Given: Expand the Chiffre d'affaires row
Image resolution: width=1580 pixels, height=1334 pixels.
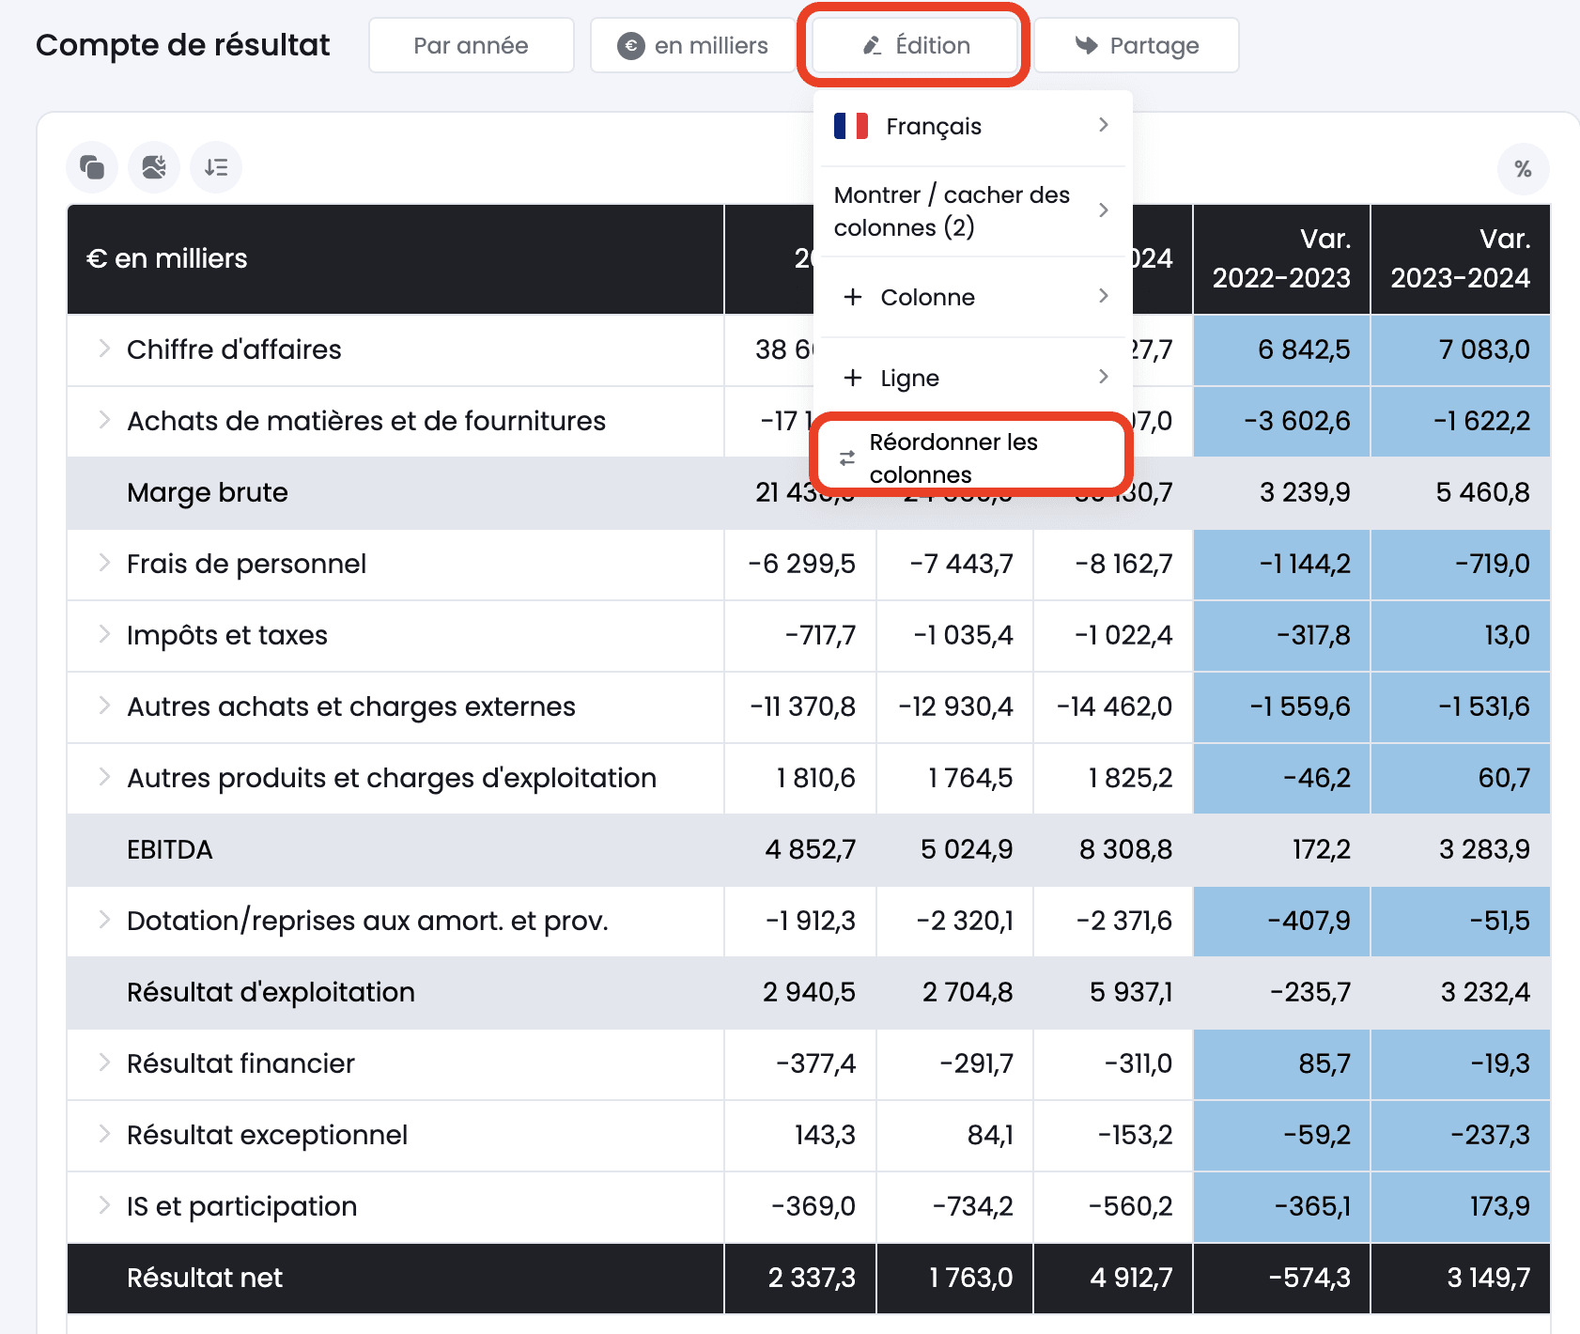Looking at the screenshot, I should pos(104,349).
